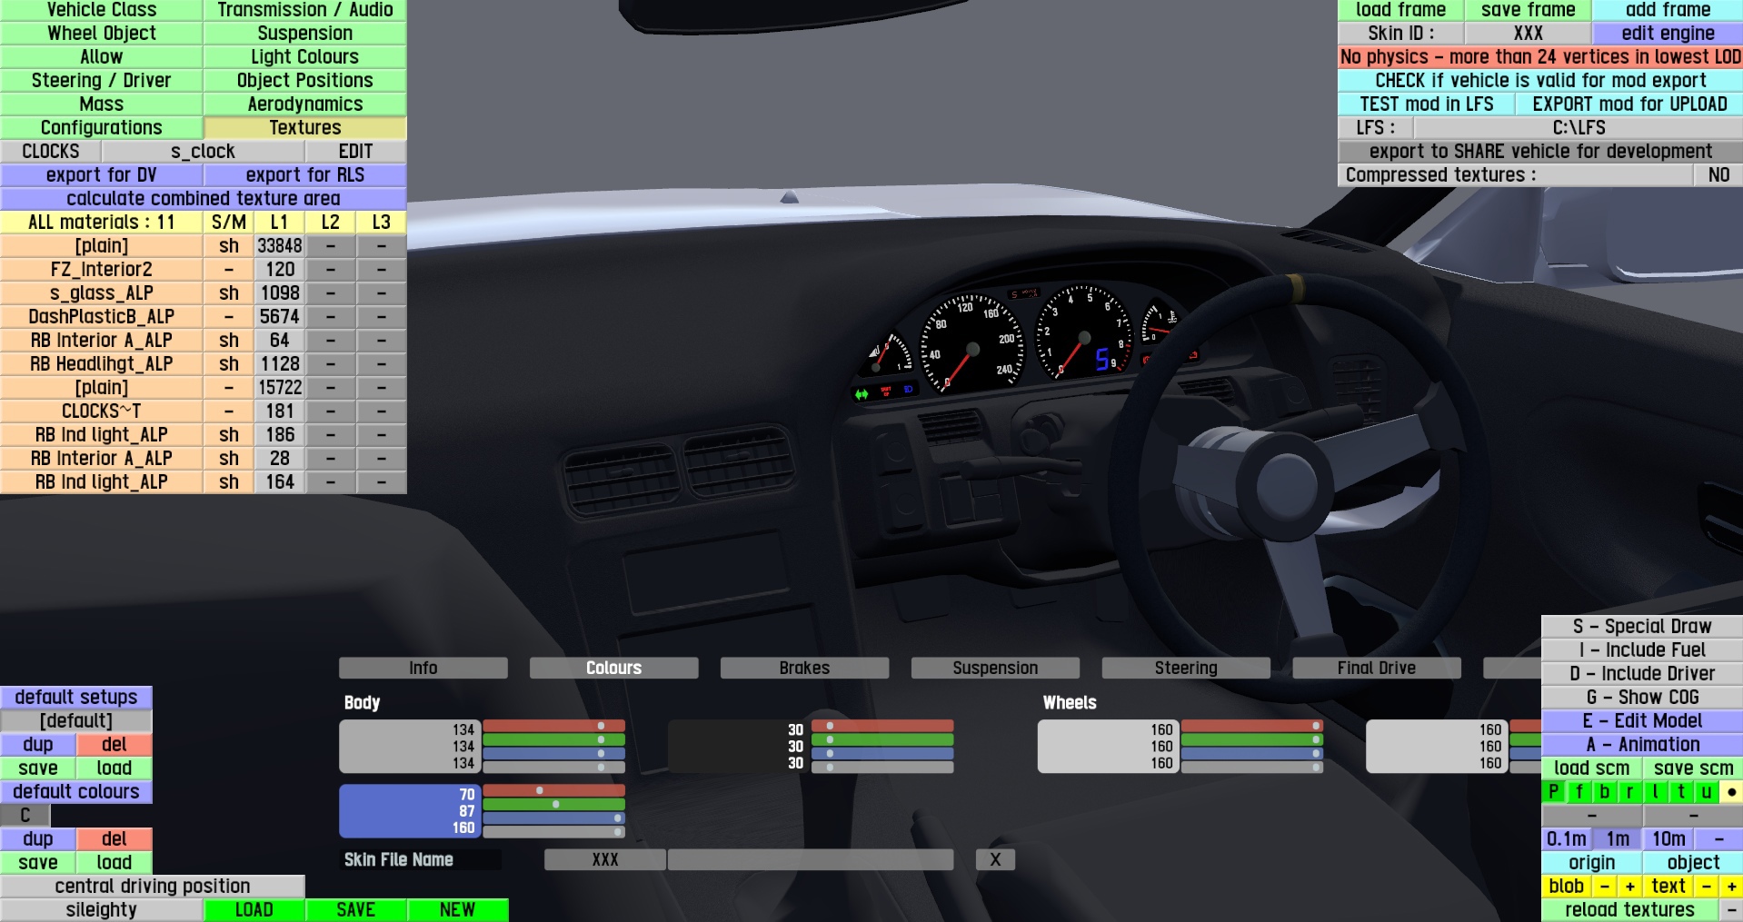
Task: Click load frame
Action: (x=1400, y=10)
